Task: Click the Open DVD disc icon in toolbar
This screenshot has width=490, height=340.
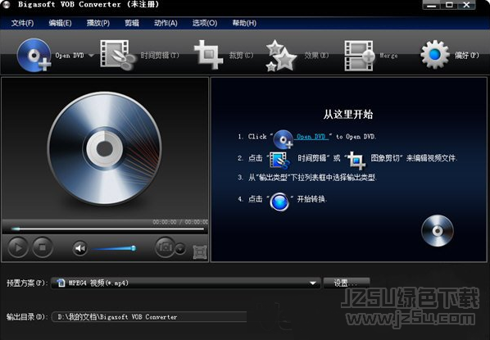Action: 34,56
